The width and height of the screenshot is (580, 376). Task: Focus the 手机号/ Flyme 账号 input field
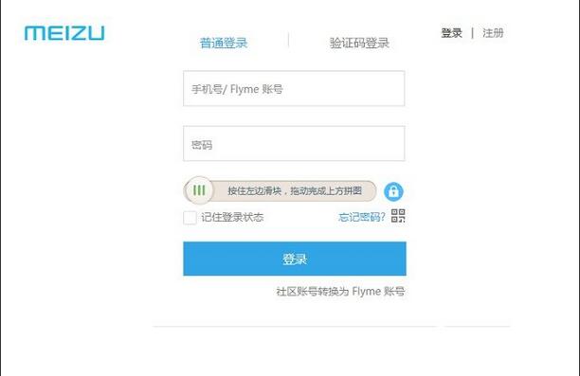[x=294, y=88]
